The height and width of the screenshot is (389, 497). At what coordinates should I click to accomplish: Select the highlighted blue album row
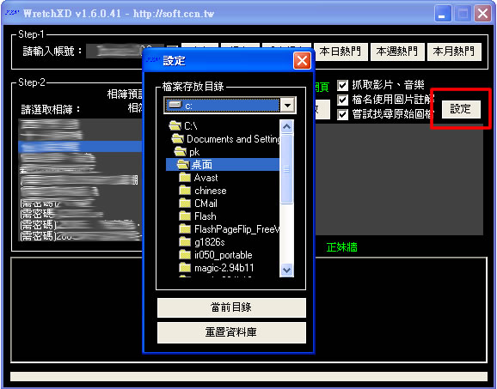80,147
